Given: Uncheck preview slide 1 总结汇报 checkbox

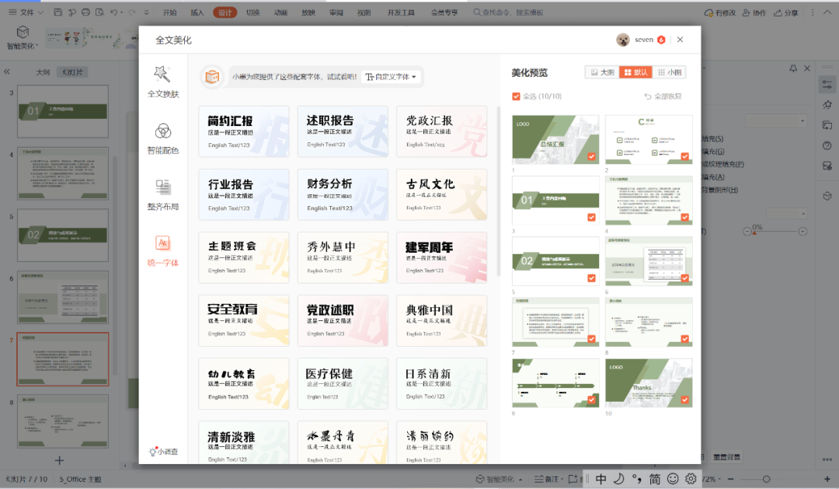Looking at the screenshot, I should pos(591,157).
